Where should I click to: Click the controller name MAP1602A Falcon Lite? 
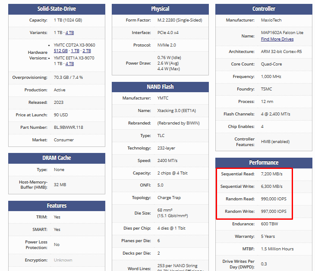282,32
